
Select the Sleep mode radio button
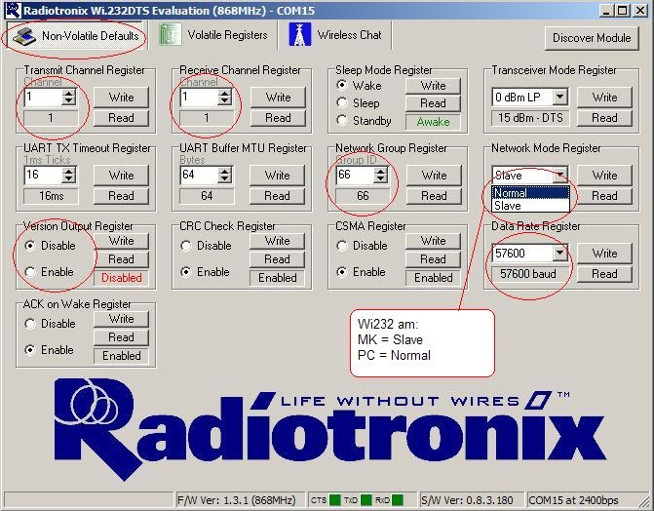tap(342, 102)
